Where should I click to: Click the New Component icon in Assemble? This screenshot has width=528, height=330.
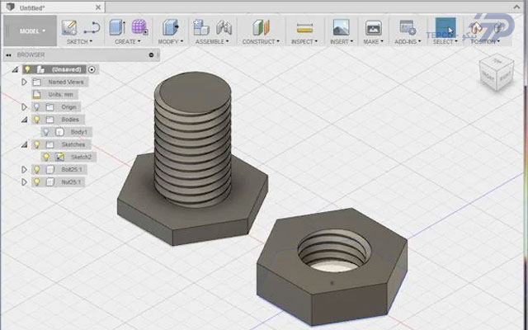tap(201, 27)
